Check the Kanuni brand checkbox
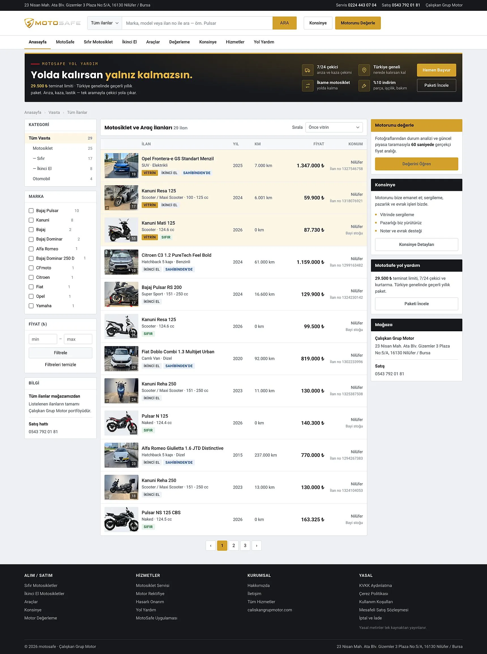Viewport: 487px width, 654px height. click(31, 220)
